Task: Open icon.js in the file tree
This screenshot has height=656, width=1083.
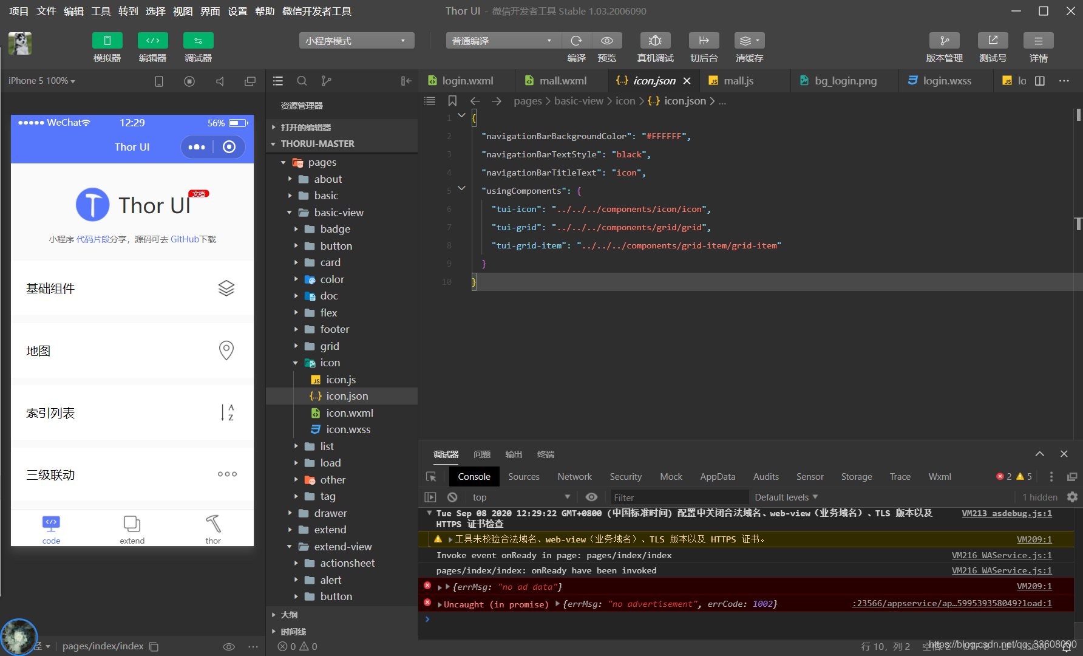Action: tap(342, 380)
